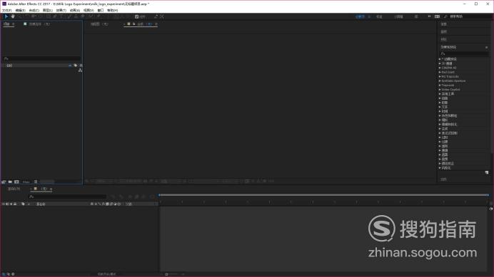494x277 pixels.
Task: Expand the 动画预设 Animation Presets category
Action: (440, 59)
